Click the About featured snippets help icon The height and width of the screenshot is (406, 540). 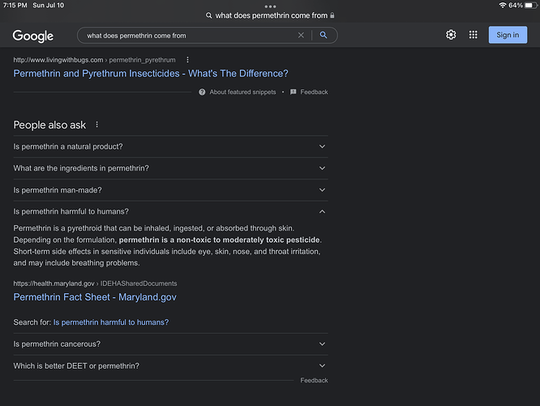[202, 92]
